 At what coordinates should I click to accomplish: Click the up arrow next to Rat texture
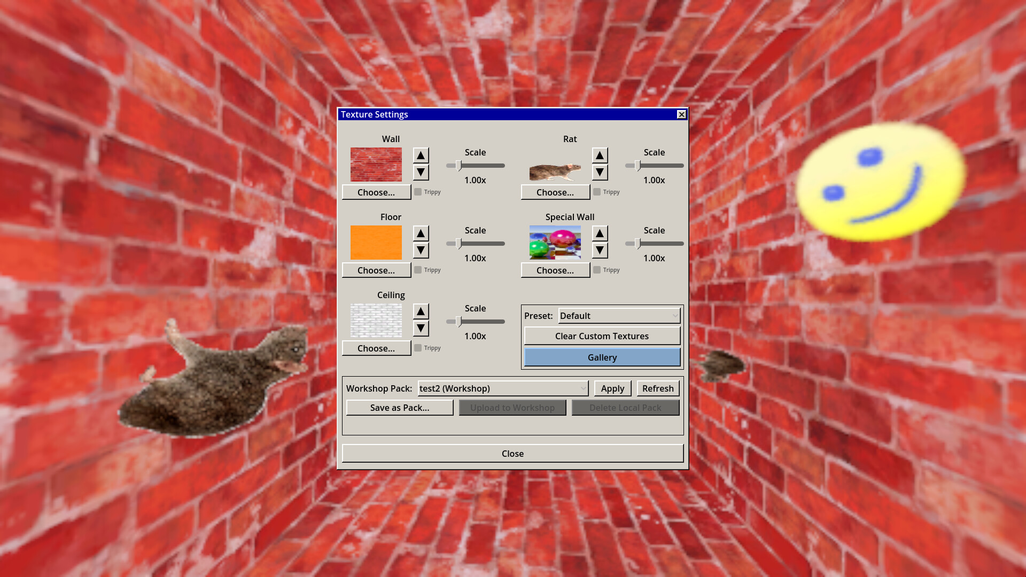pos(600,155)
